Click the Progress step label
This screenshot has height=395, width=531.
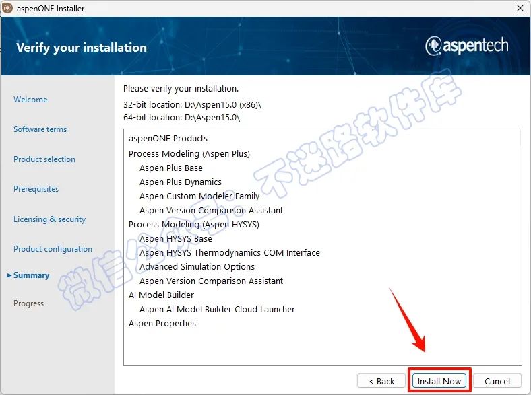coord(28,303)
